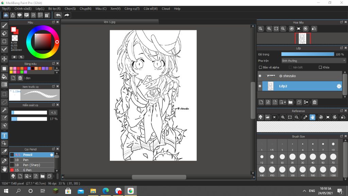Delete palette color with trash icon
This screenshot has height=196, width=348.
(x=20, y=78)
